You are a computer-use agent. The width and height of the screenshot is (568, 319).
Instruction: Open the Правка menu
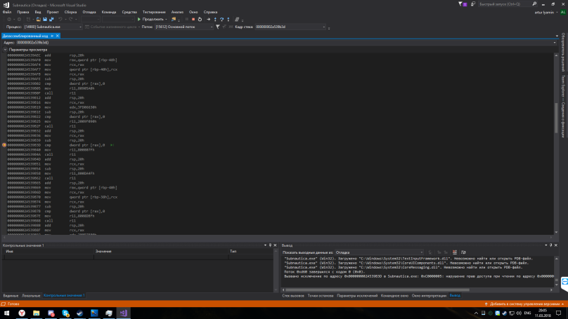pyautogui.click(x=22, y=12)
